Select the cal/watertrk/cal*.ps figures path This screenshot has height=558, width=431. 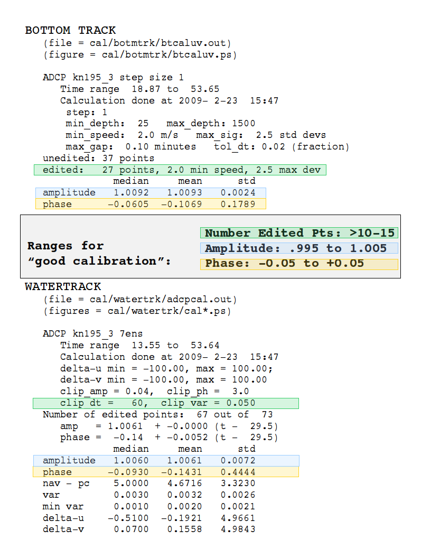click(x=167, y=311)
